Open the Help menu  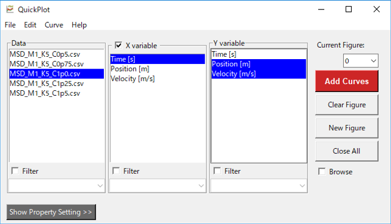coord(79,25)
